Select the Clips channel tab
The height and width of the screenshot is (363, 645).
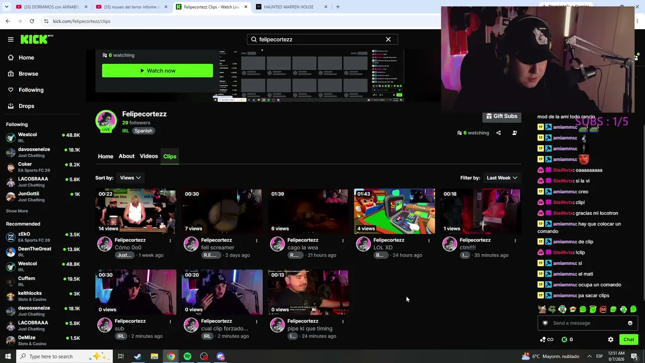[x=170, y=156]
